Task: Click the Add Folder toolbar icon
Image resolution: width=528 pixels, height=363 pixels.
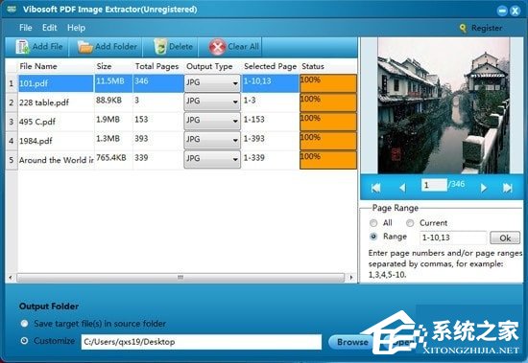Action: tap(84, 47)
